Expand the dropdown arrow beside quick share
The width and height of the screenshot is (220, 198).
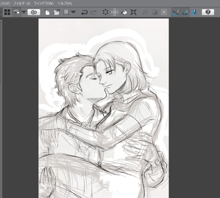tap(24, 12)
